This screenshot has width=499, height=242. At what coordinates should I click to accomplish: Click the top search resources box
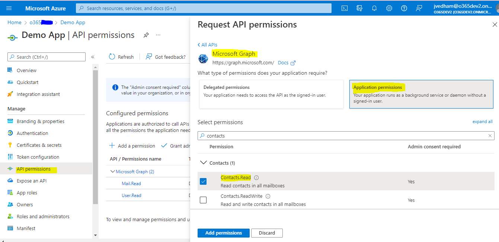(x=204, y=8)
